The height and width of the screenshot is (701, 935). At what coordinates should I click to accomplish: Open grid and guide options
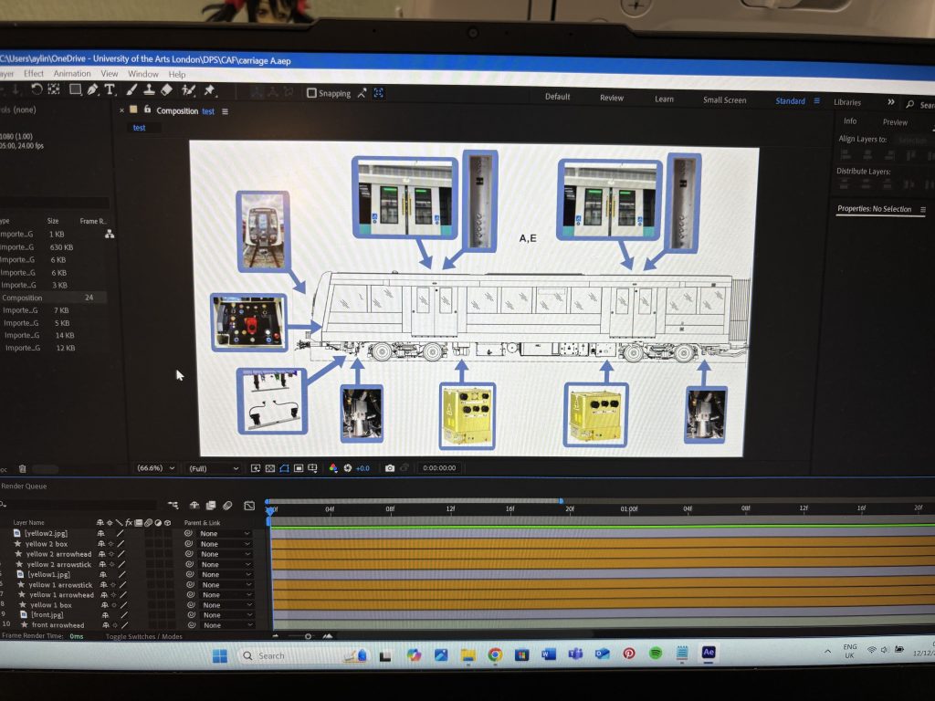click(312, 468)
